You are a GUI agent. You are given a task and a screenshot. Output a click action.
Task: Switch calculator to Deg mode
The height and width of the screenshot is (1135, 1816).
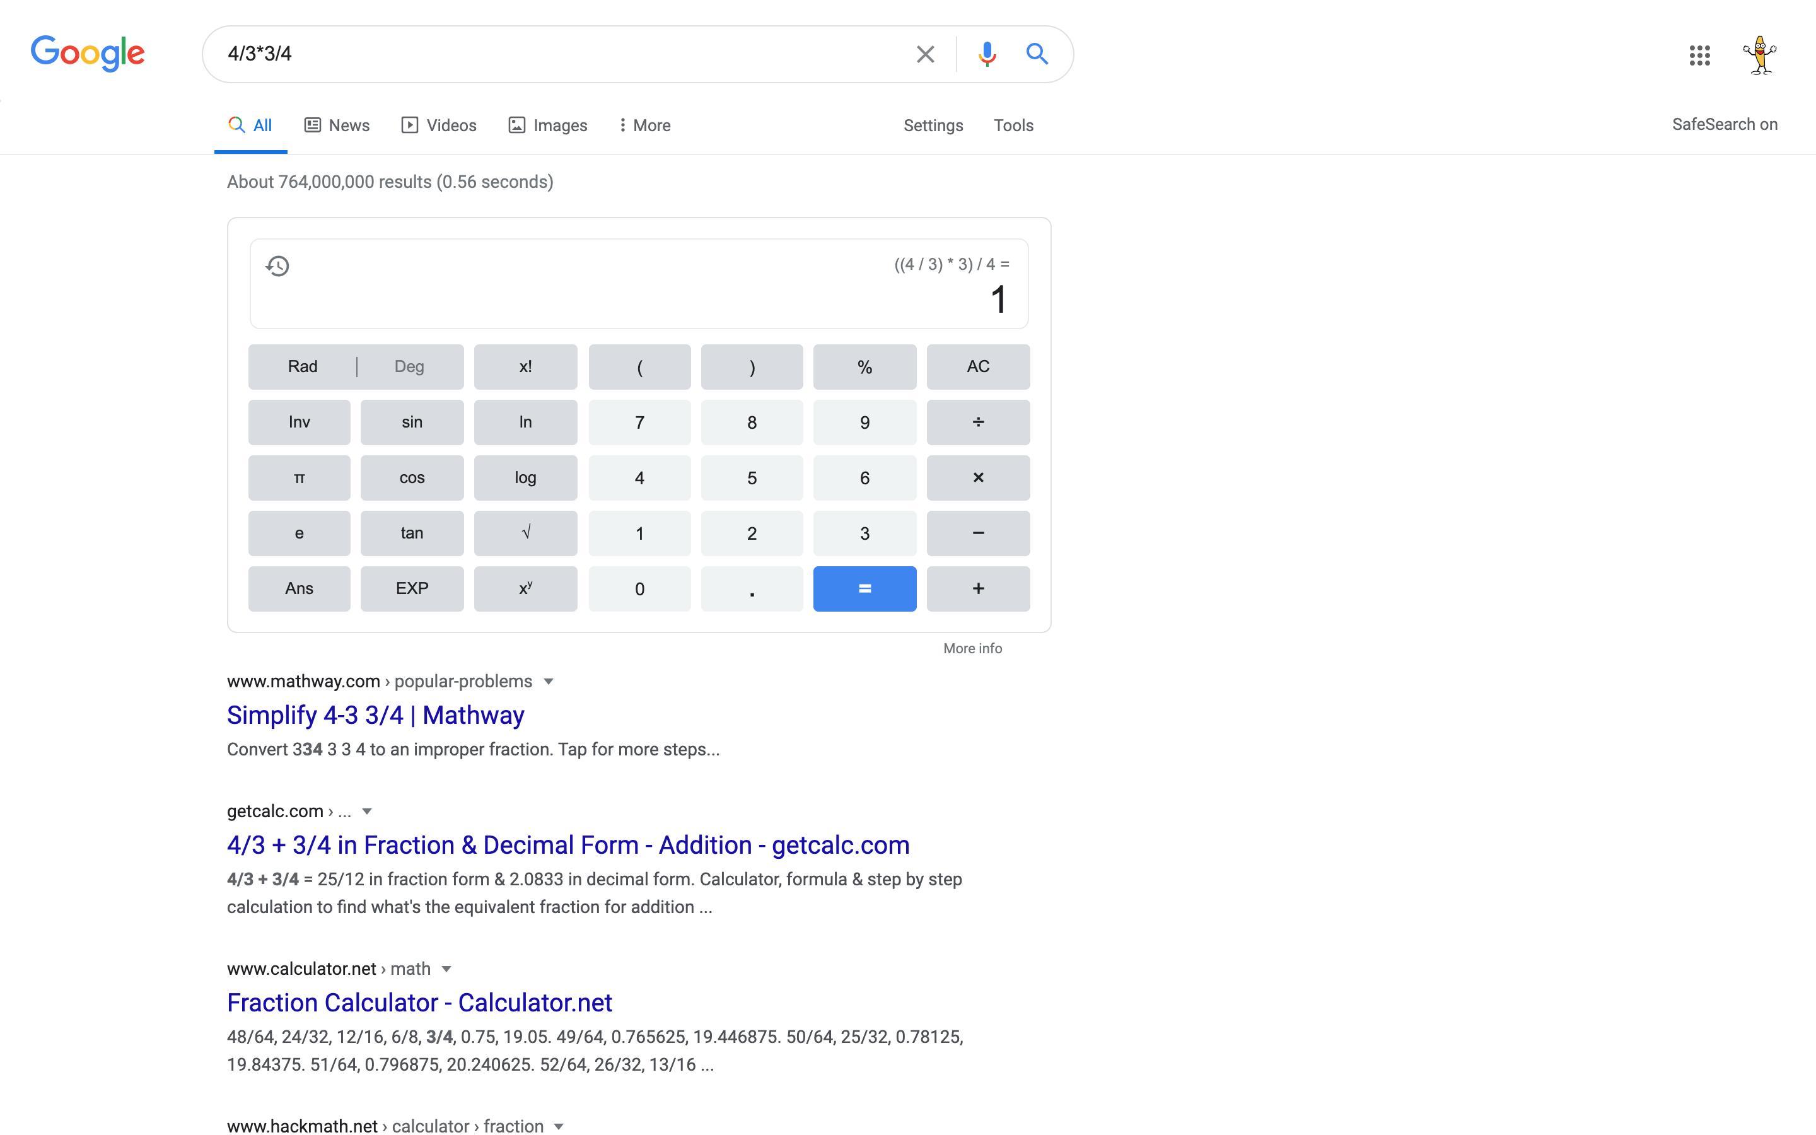click(409, 366)
